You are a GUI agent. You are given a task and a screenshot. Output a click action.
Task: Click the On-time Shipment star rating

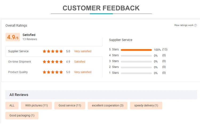pyautogui.click(x=53, y=62)
